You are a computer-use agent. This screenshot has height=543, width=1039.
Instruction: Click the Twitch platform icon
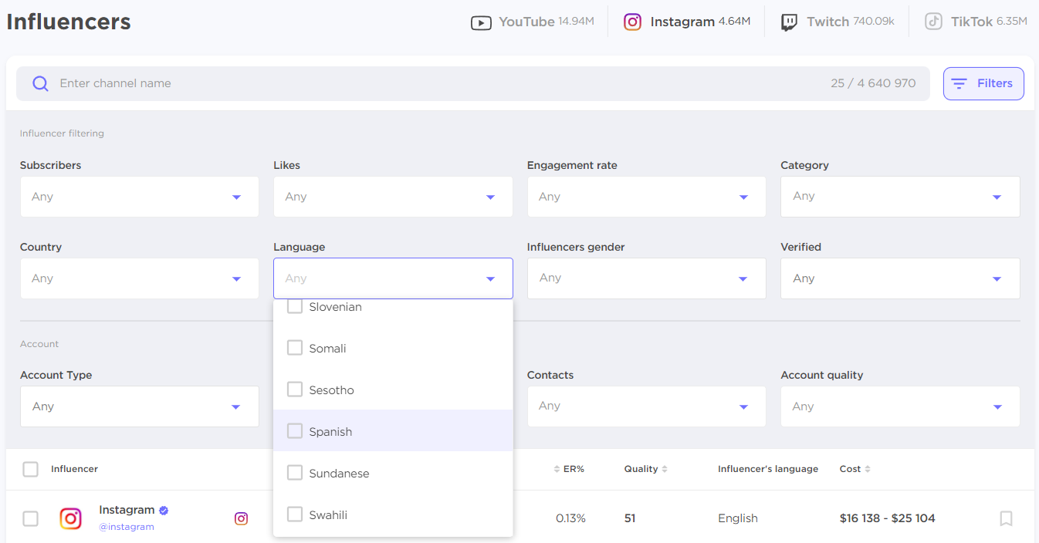pyautogui.click(x=789, y=22)
